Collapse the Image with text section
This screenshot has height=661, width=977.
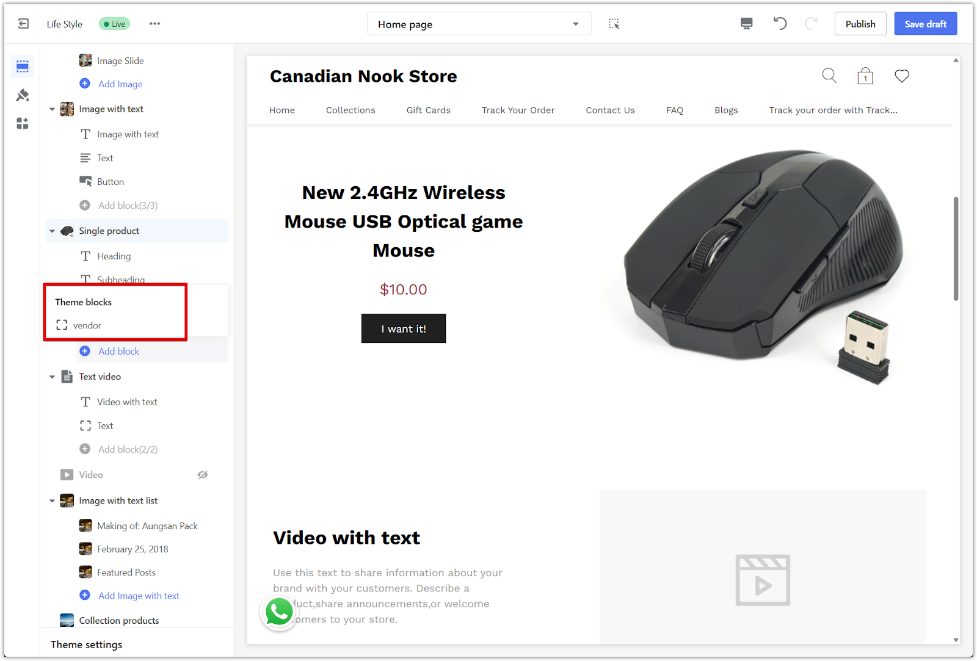(52, 109)
